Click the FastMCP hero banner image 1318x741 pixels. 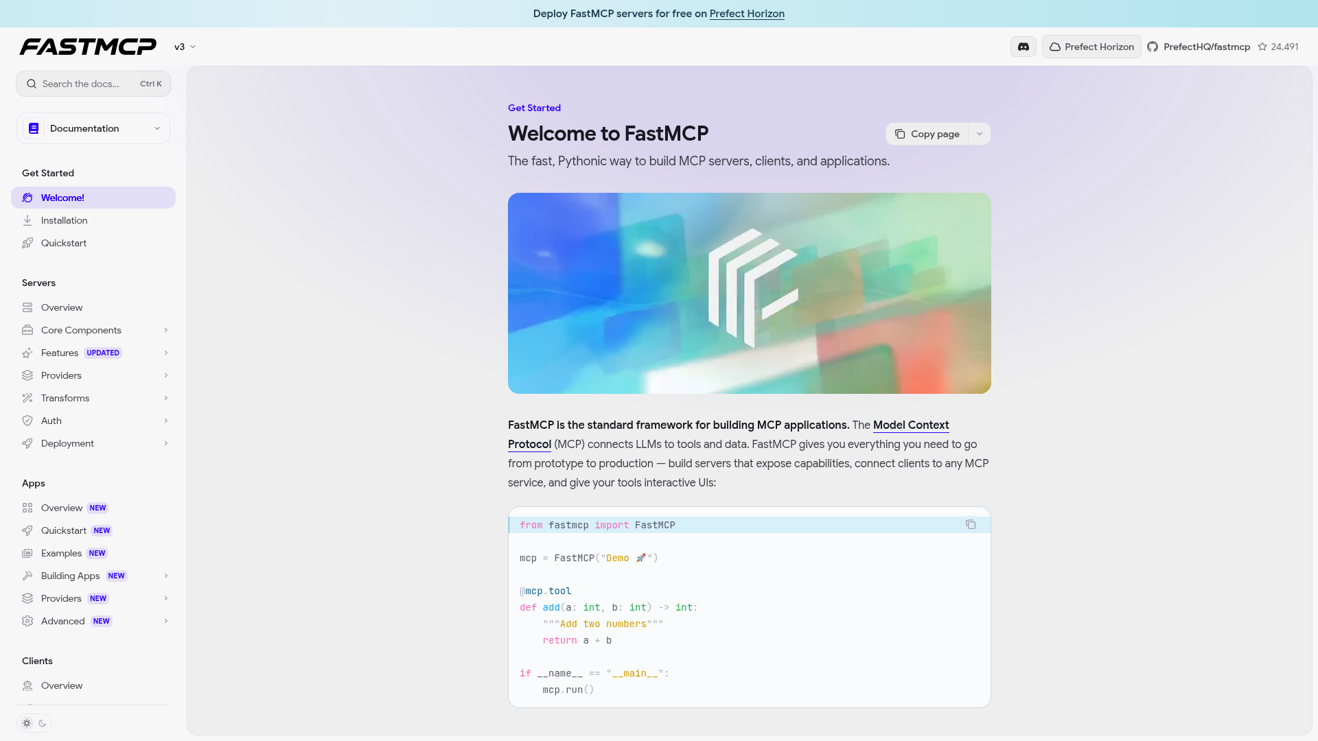pyautogui.click(x=749, y=293)
